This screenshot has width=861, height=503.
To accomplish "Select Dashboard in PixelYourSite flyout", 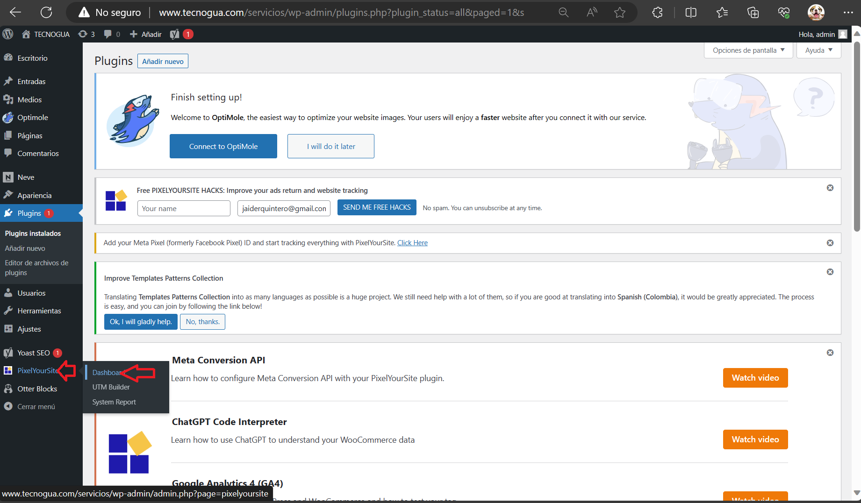I will click(108, 372).
